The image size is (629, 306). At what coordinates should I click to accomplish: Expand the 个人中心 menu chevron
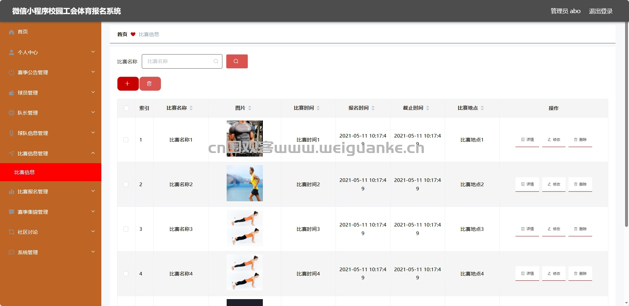click(93, 52)
